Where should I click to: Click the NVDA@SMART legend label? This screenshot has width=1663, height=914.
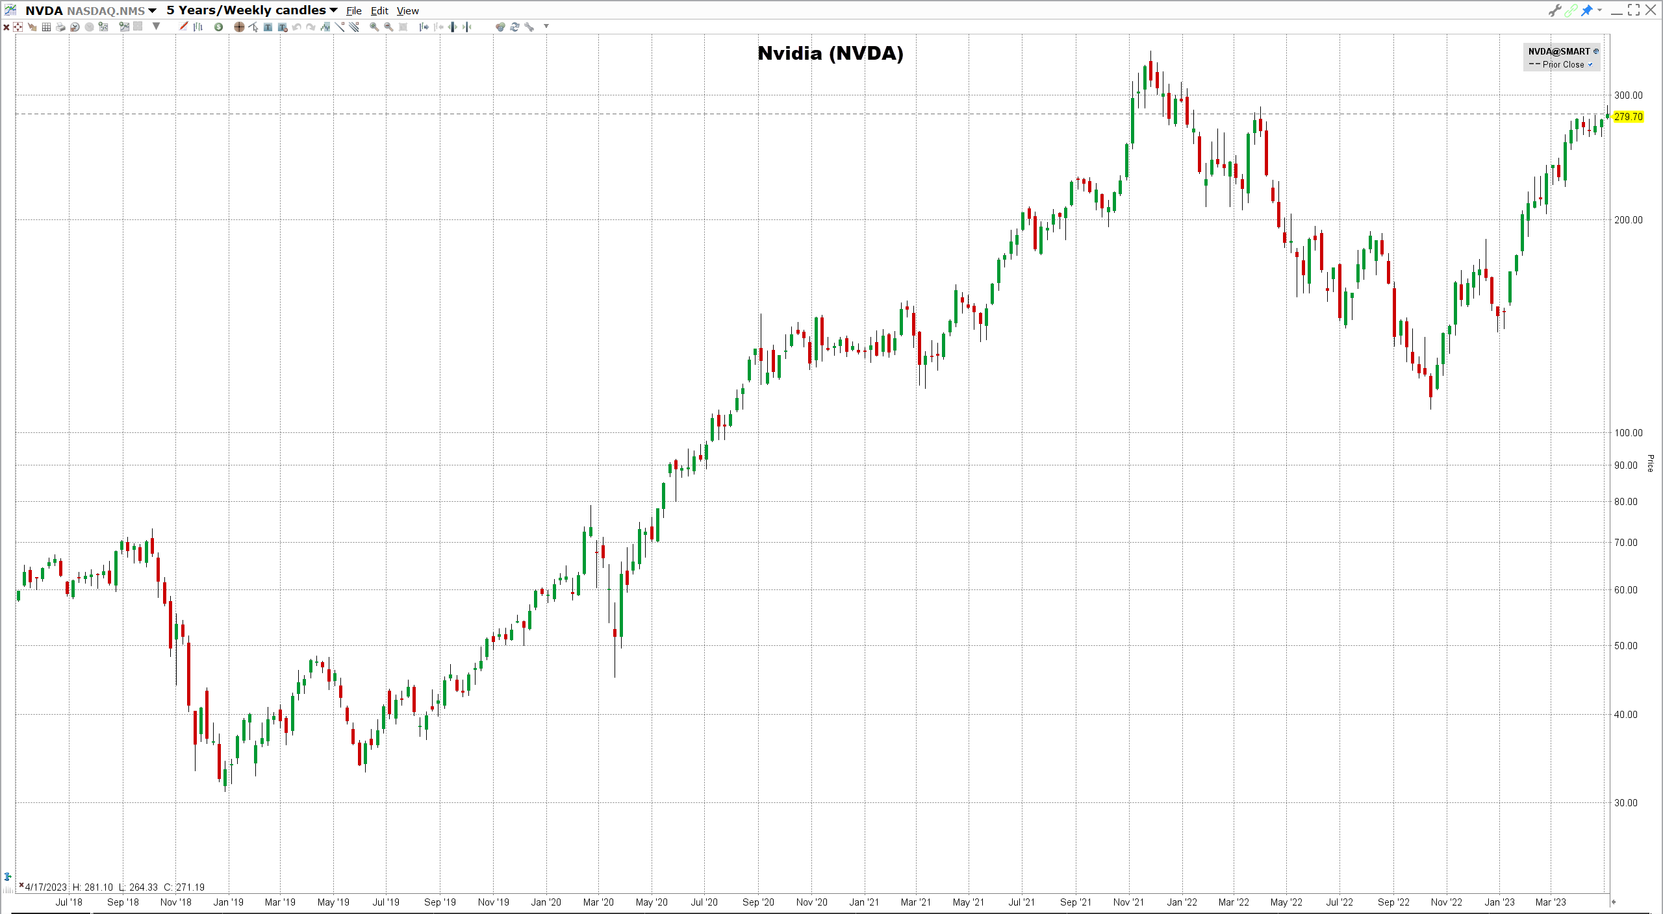1559,51
